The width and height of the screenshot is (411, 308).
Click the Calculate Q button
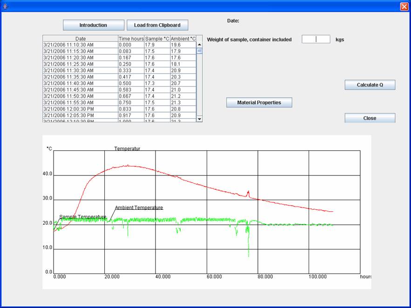pyautogui.click(x=370, y=85)
